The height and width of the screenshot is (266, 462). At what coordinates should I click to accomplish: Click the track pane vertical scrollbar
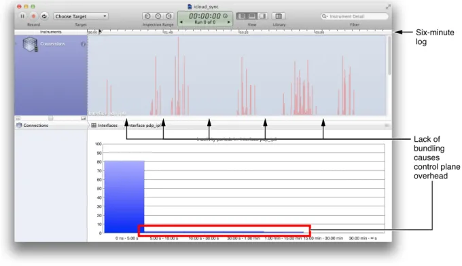tap(389, 56)
